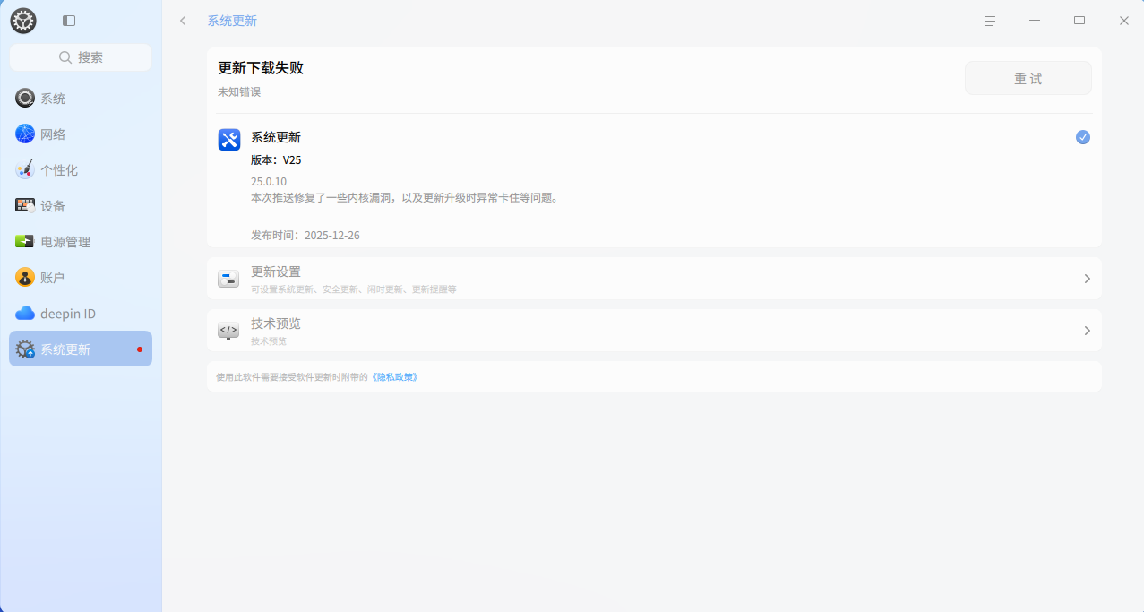
Task: Click the 技术预览 code monitor icon
Action: pos(228,331)
